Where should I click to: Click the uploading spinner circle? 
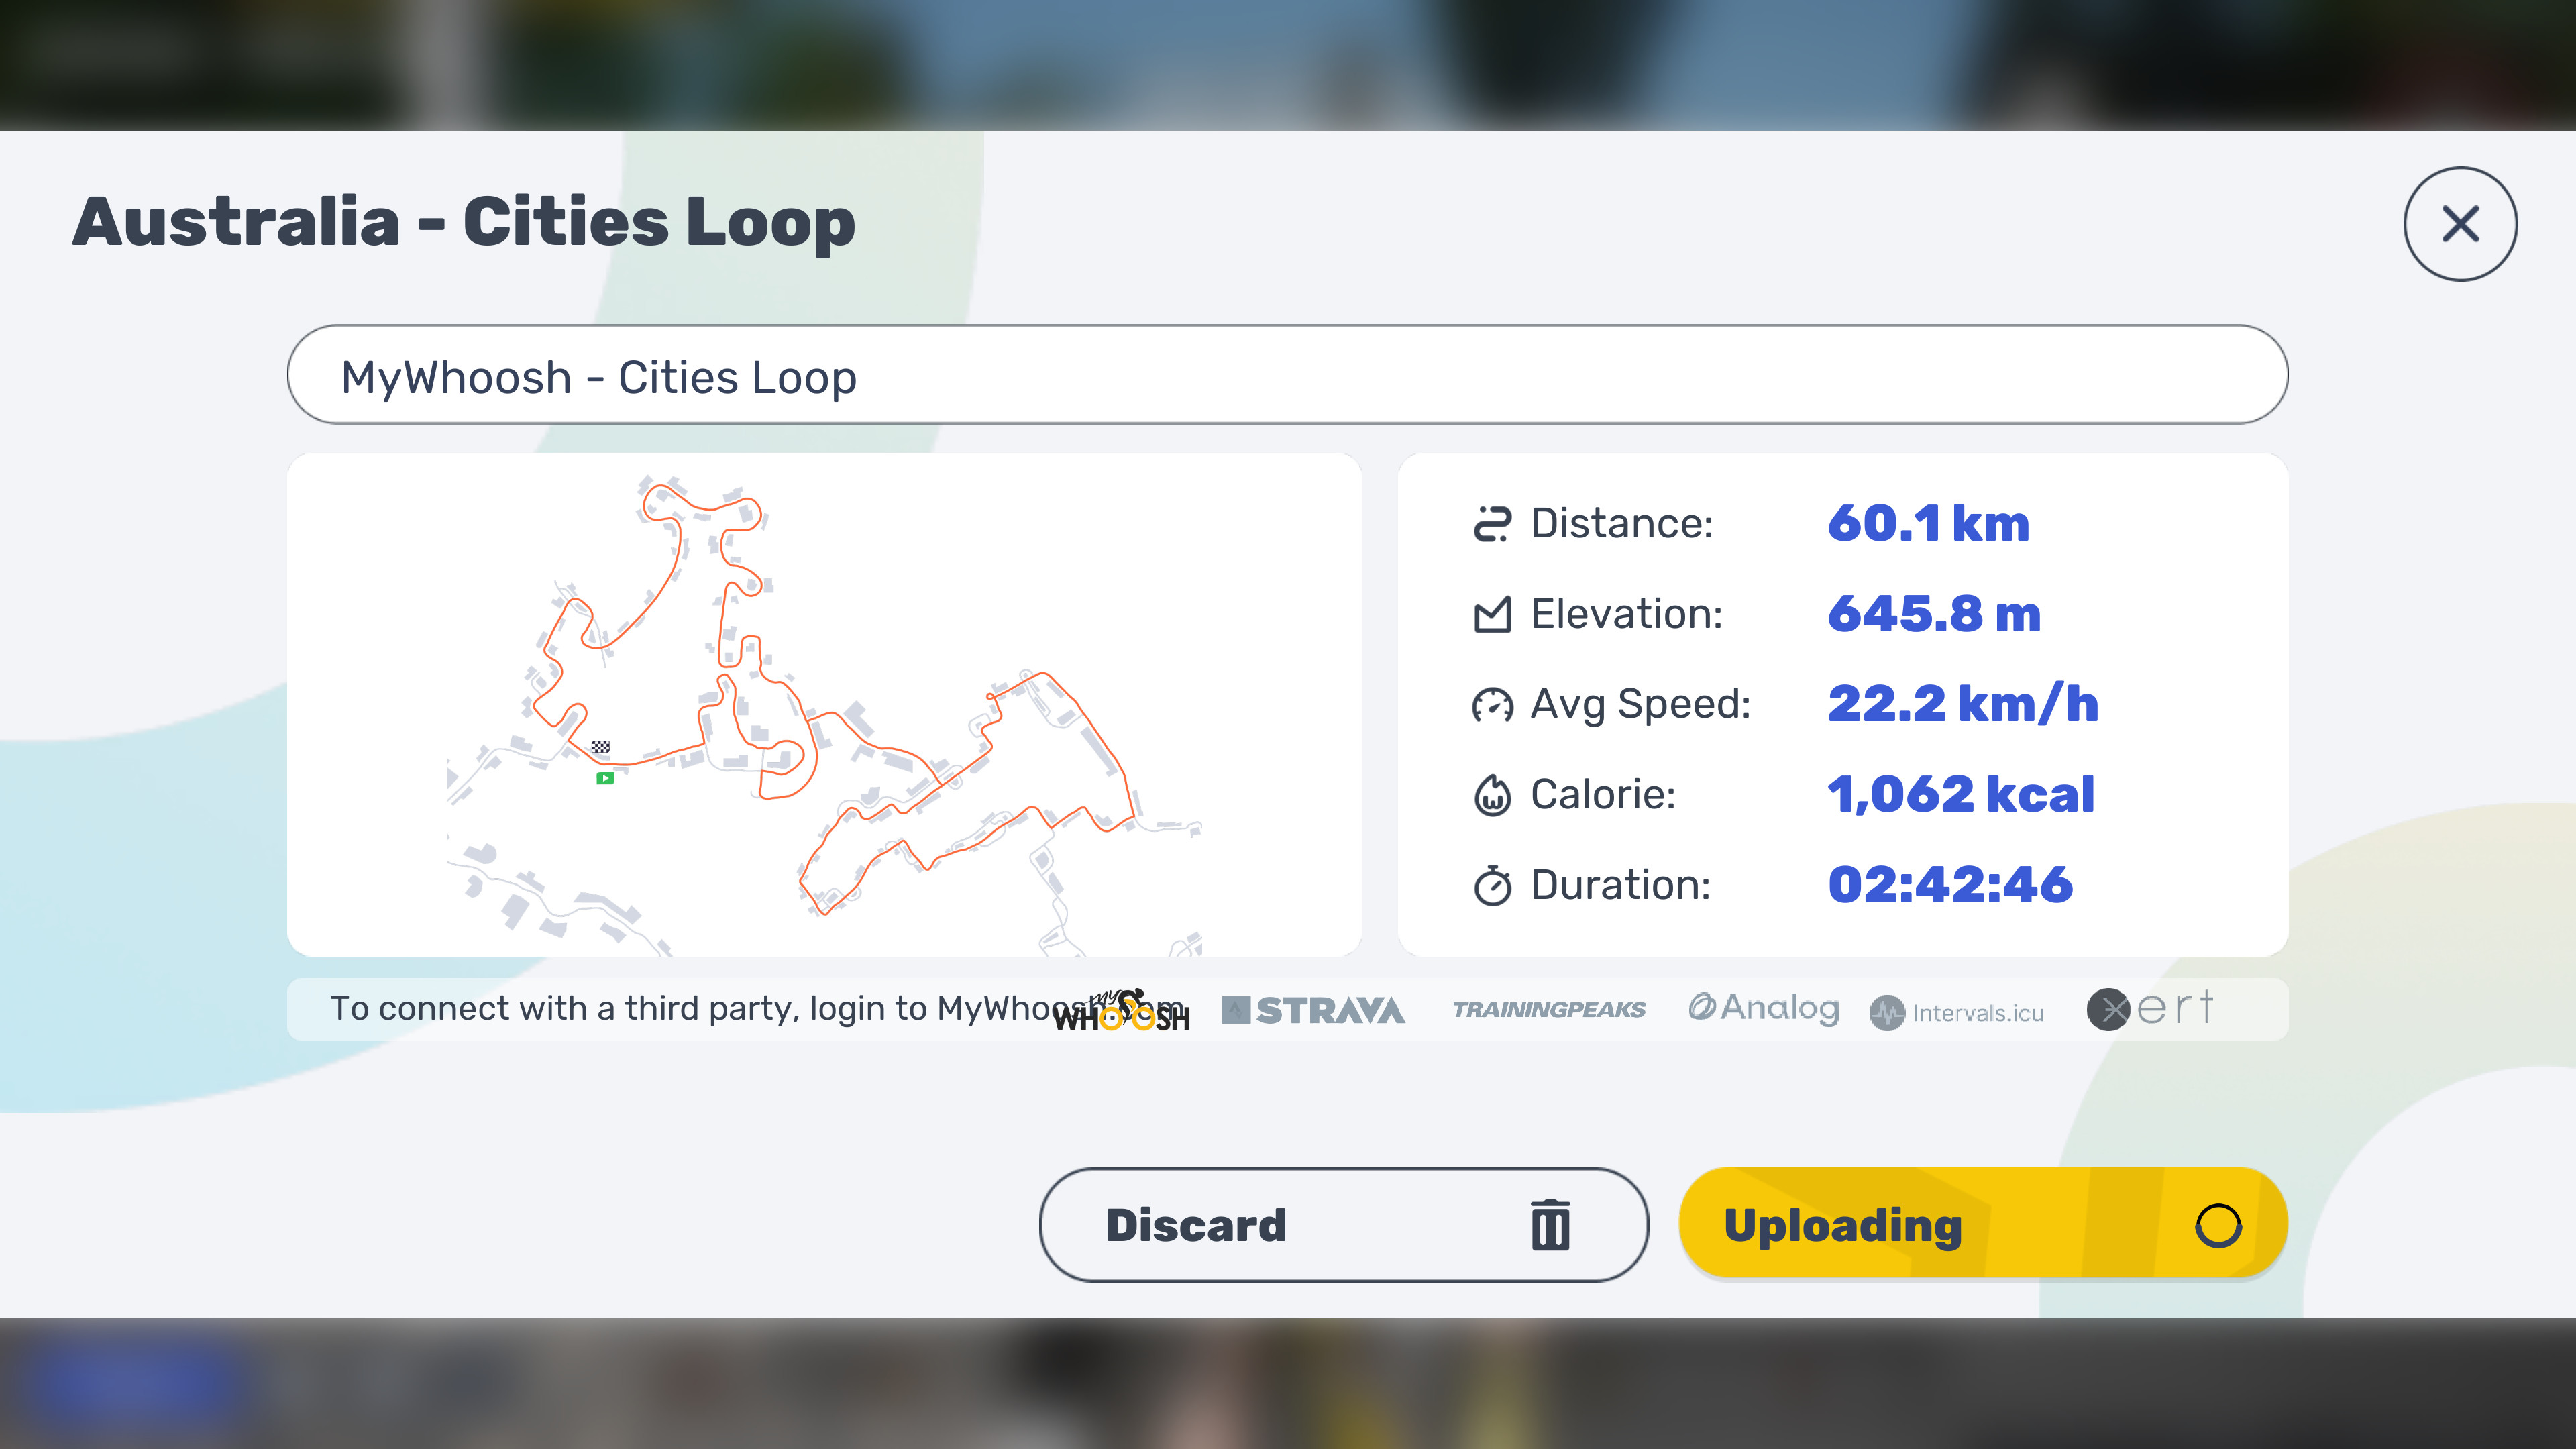click(x=2218, y=1225)
